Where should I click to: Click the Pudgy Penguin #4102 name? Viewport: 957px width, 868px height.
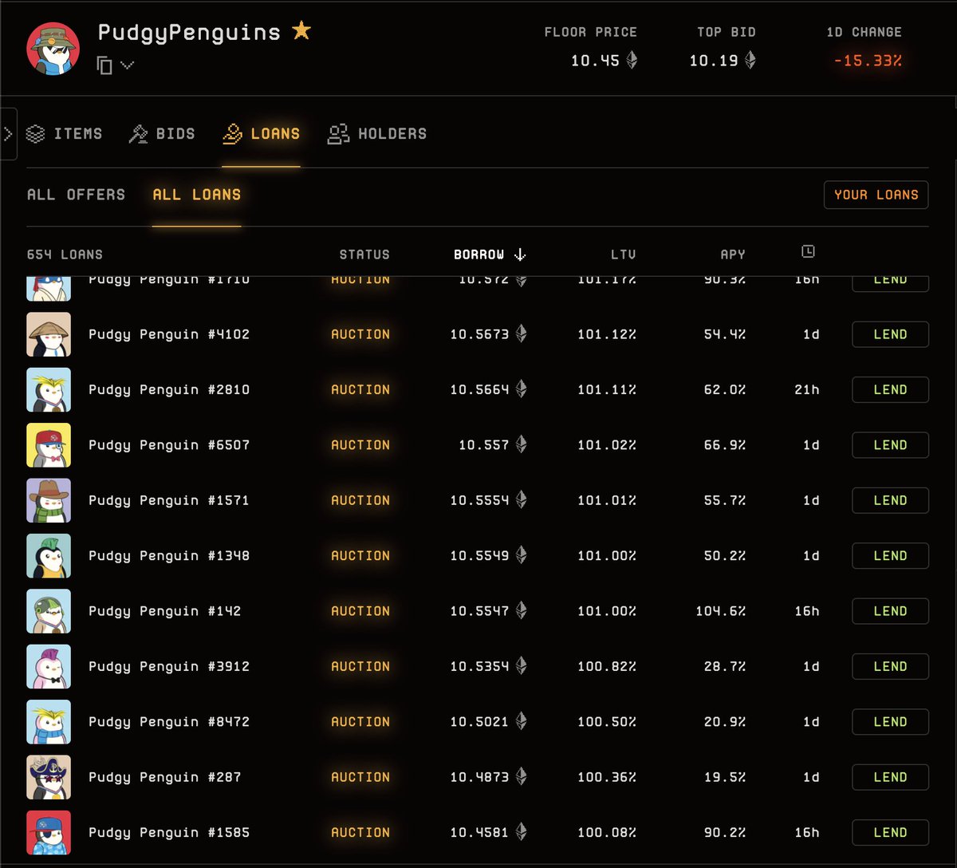pyautogui.click(x=169, y=334)
